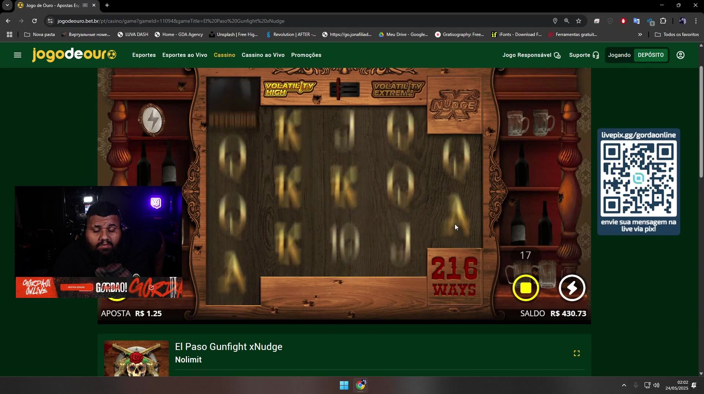The width and height of the screenshot is (704, 394).
Task: Click the livepix QR code
Action: click(x=638, y=178)
